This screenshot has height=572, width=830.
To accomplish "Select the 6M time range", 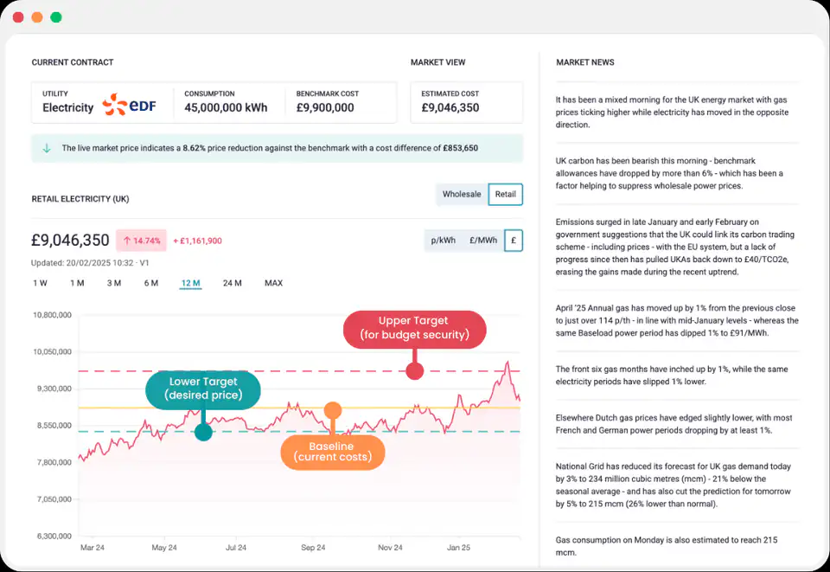I will (x=152, y=282).
